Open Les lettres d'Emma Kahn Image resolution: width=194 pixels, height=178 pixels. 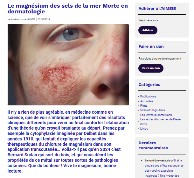point(156,115)
